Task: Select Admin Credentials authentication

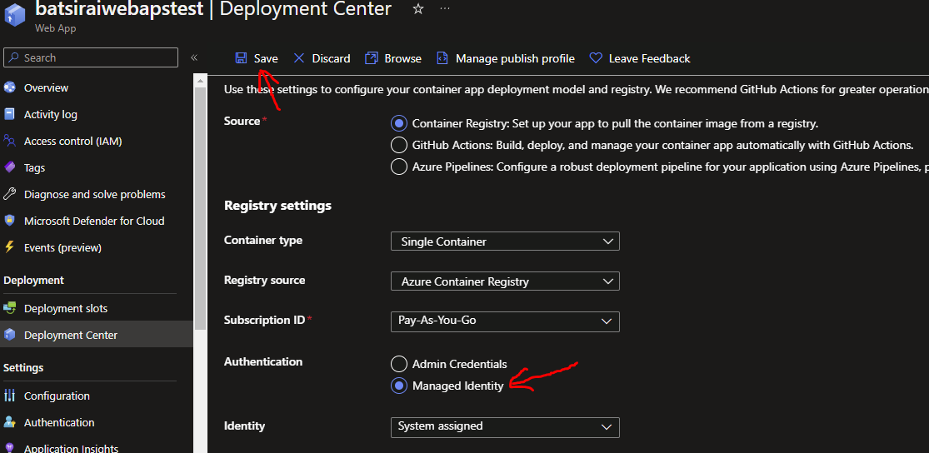Action: pyautogui.click(x=399, y=364)
